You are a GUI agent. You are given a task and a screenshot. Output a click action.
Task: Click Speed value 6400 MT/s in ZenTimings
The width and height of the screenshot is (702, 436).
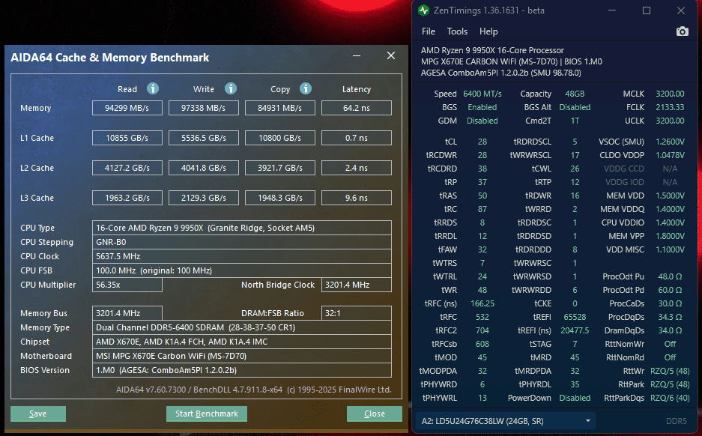click(x=482, y=94)
